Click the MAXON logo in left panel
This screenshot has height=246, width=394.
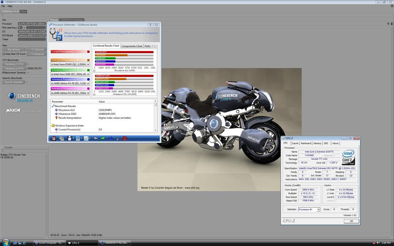[x=13, y=110]
